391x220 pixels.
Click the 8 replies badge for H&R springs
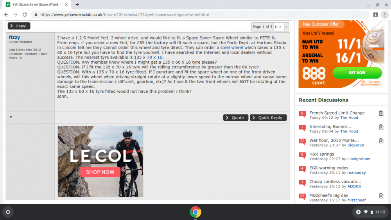[302, 155]
